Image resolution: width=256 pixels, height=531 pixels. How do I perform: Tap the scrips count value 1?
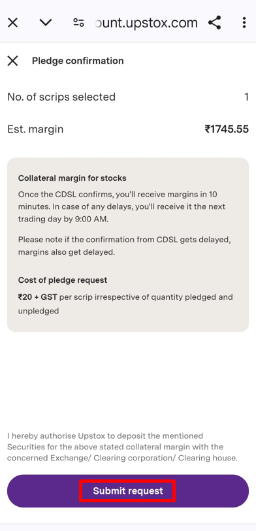click(246, 97)
